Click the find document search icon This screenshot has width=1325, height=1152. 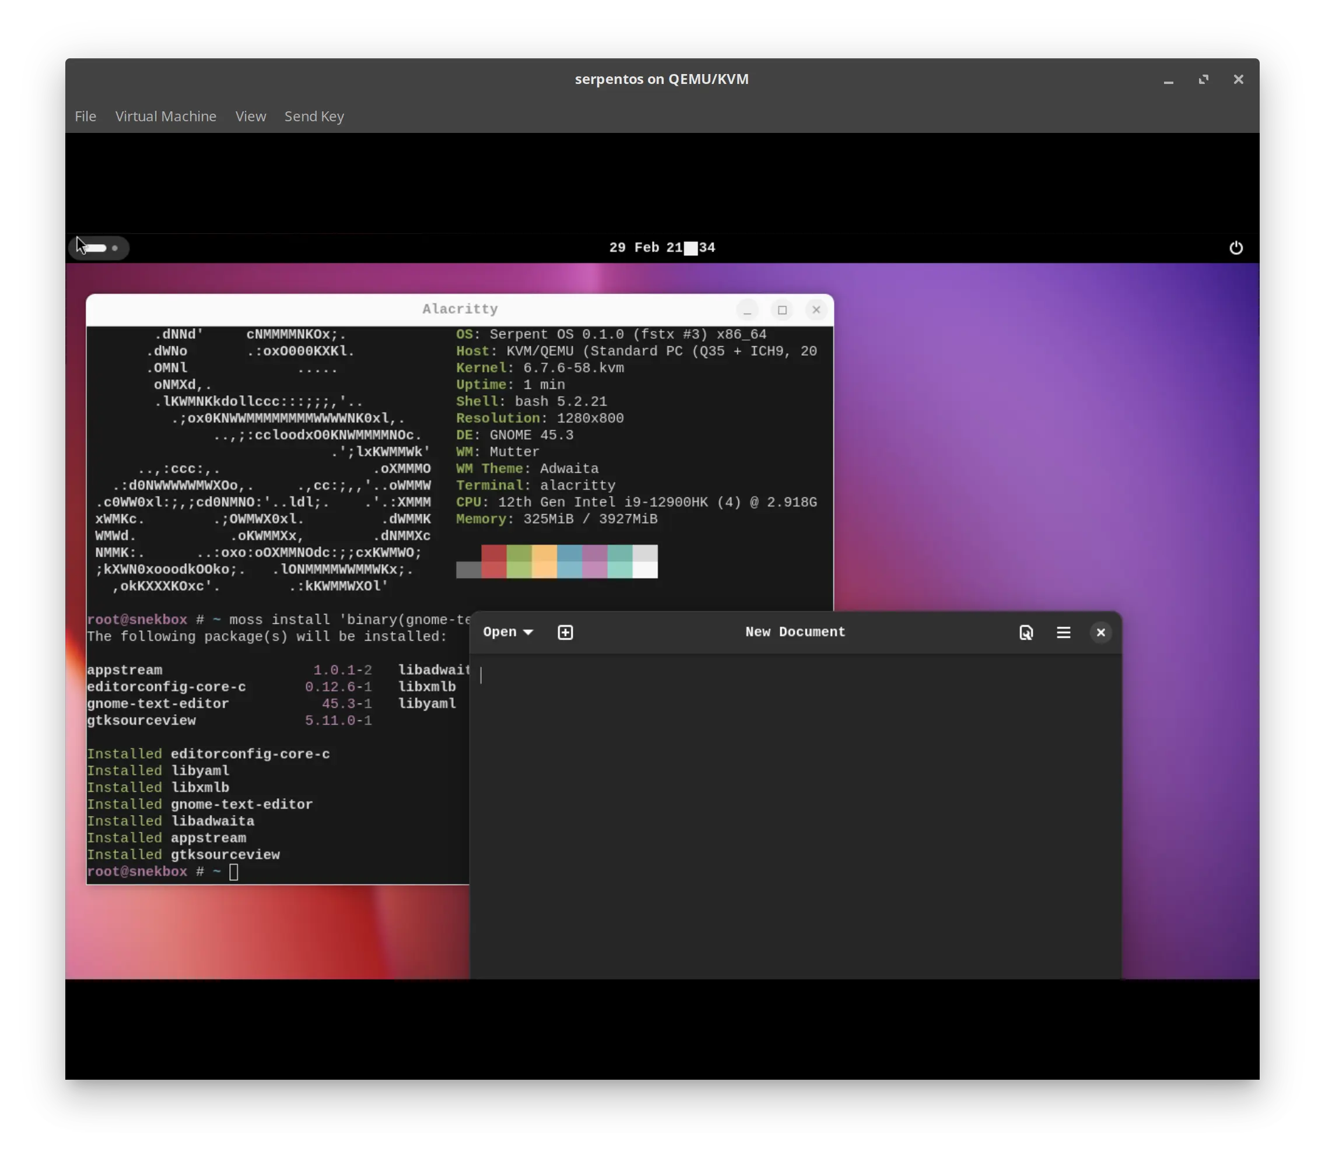1026,633
